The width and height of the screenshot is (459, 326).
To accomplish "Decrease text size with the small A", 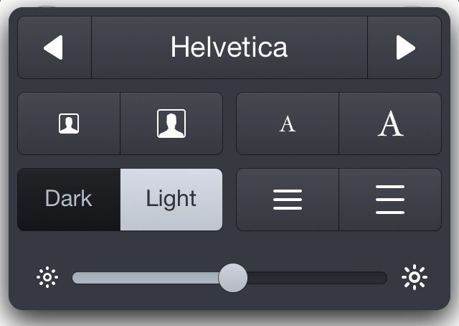I will coord(287,124).
